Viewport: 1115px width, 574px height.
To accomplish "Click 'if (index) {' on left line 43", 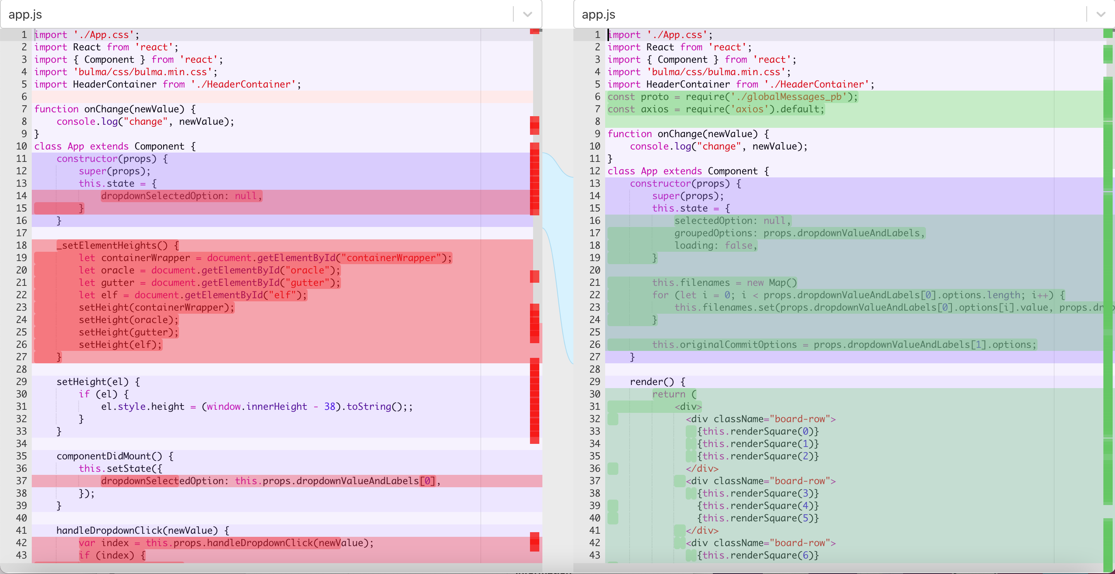I will (112, 555).
